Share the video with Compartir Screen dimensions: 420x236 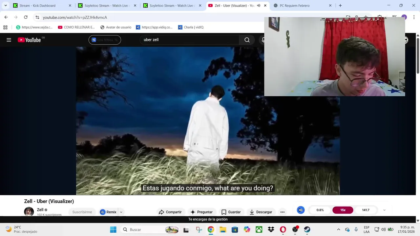(170, 212)
